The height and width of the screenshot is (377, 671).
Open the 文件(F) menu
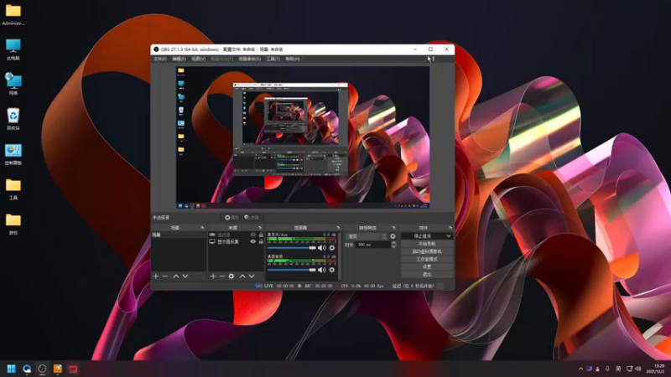(159, 59)
